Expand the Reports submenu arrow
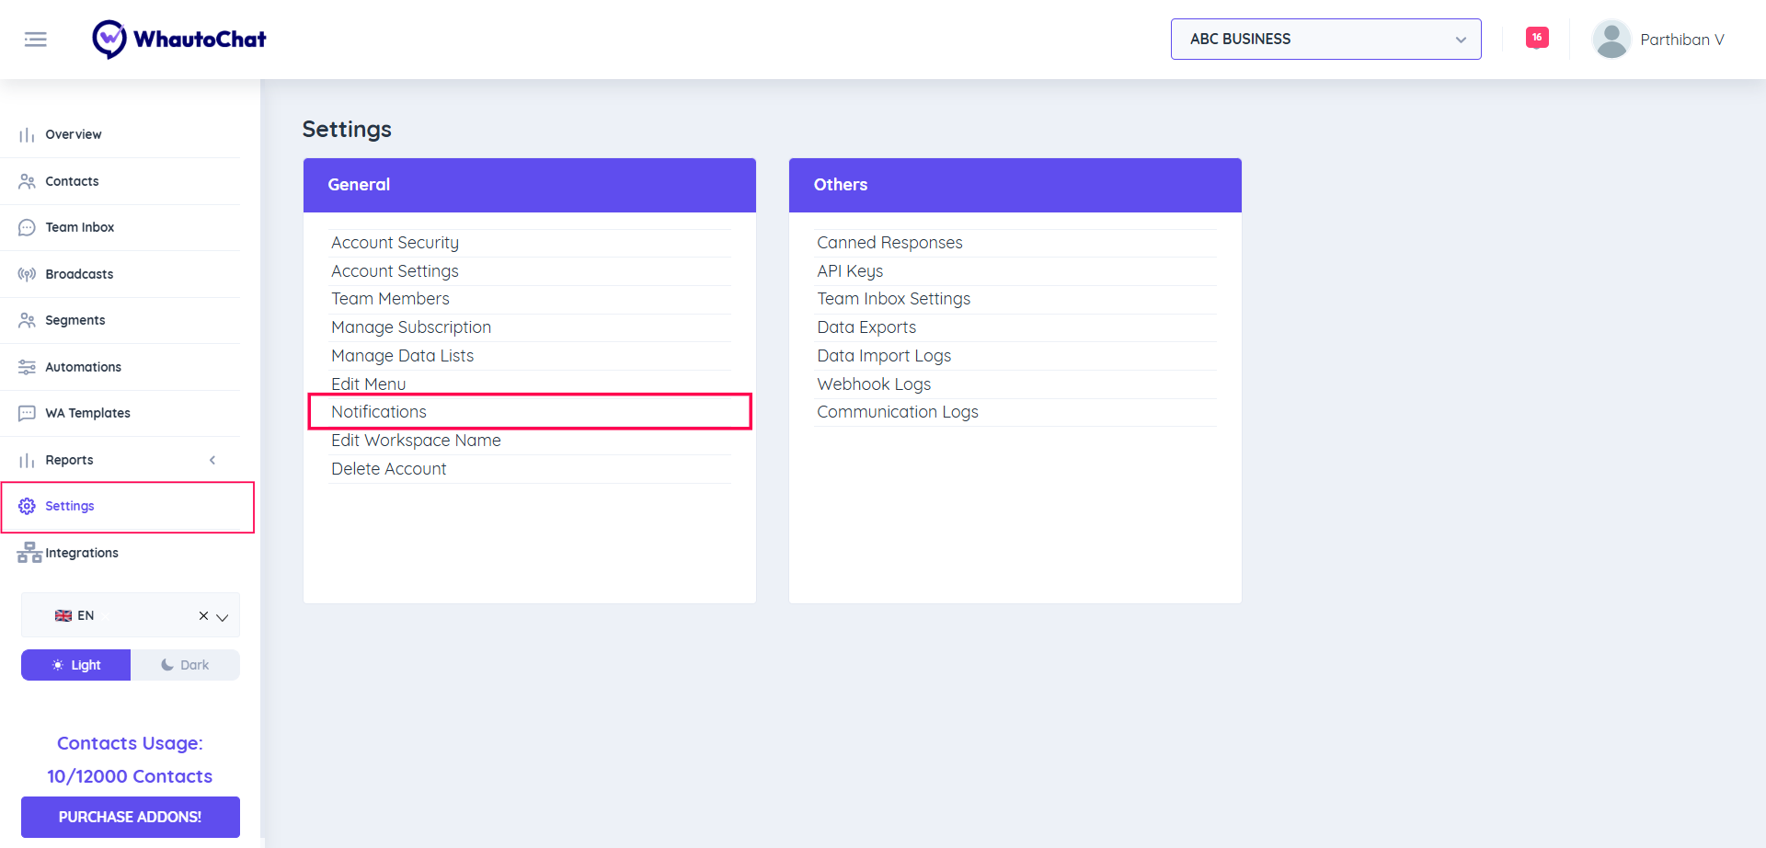Image resolution: width=1766 pixels, height=848 pixels. pyautogui.click(x=212, y=460)
